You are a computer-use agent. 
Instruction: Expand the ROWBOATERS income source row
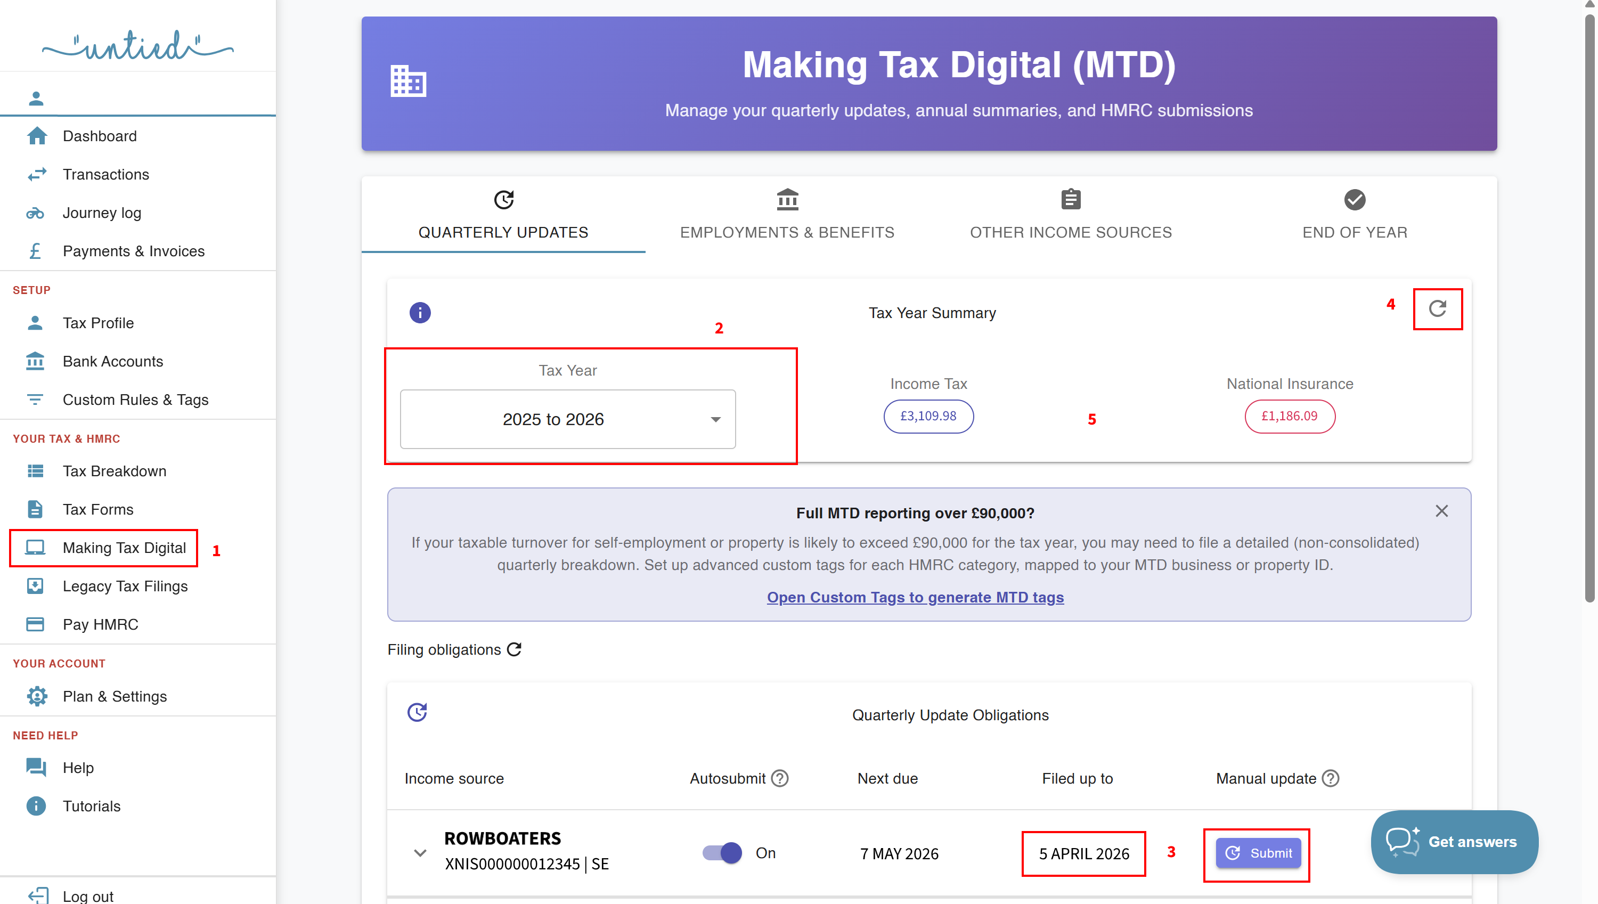(420, 853)
